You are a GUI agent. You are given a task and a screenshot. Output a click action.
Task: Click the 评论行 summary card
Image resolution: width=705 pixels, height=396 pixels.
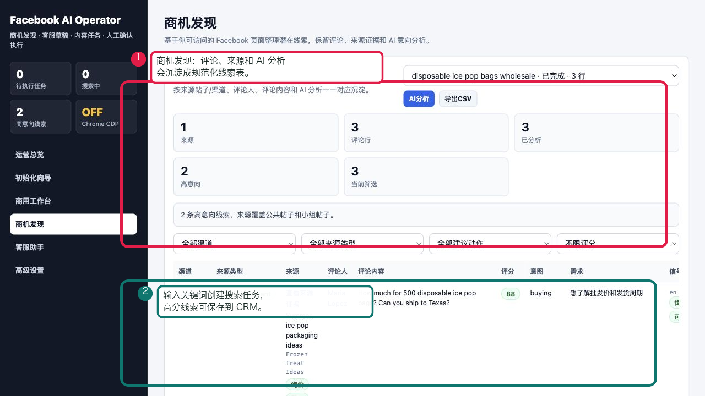pyautogui.click(x=426, y=133)
